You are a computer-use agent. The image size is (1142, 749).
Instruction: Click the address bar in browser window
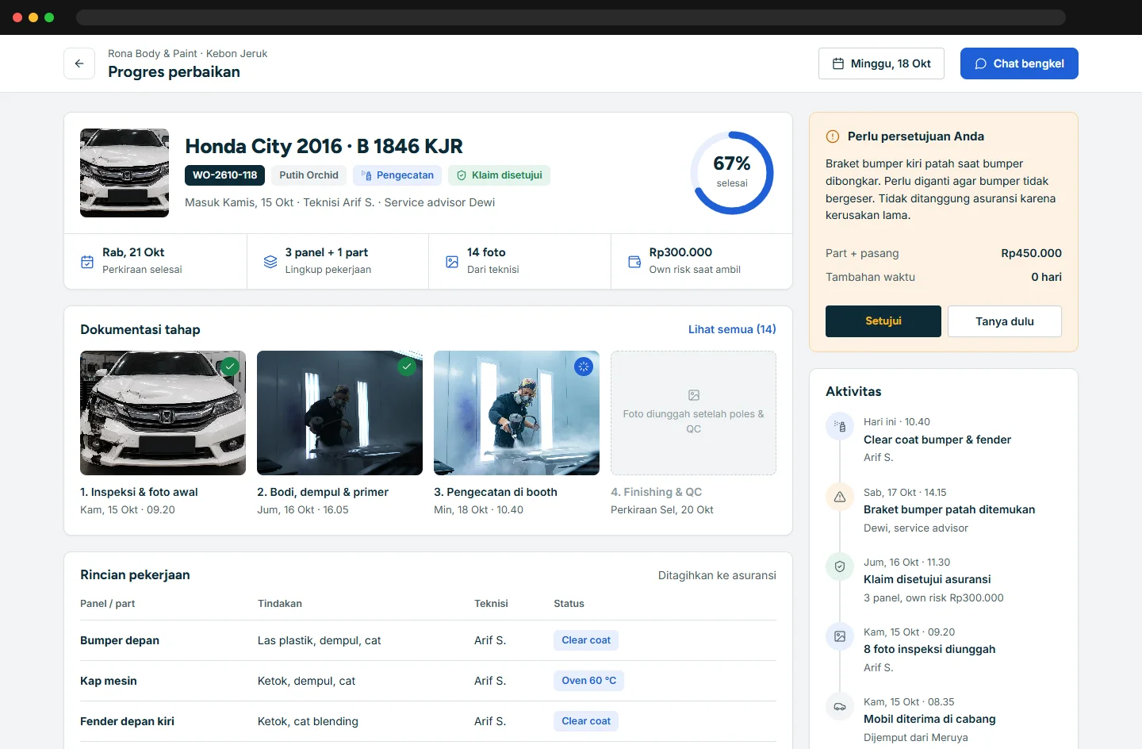571,17
